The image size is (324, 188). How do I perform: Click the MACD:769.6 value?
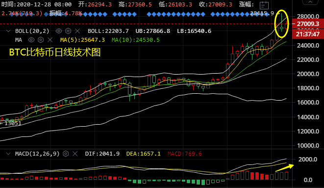coord(184,154)
